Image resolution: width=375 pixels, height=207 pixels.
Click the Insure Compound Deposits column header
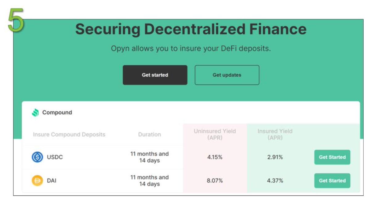coord(69,135)
